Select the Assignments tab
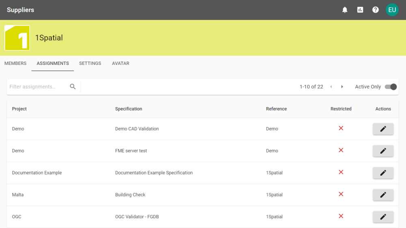The height and width of the screenshot is (228, 406). pyautogui.click(x=53, y=63)
